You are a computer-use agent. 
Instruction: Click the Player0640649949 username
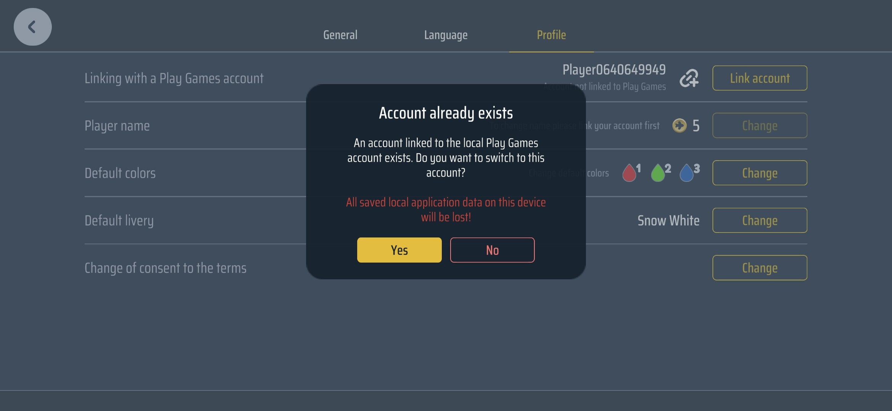pos(614,70)
